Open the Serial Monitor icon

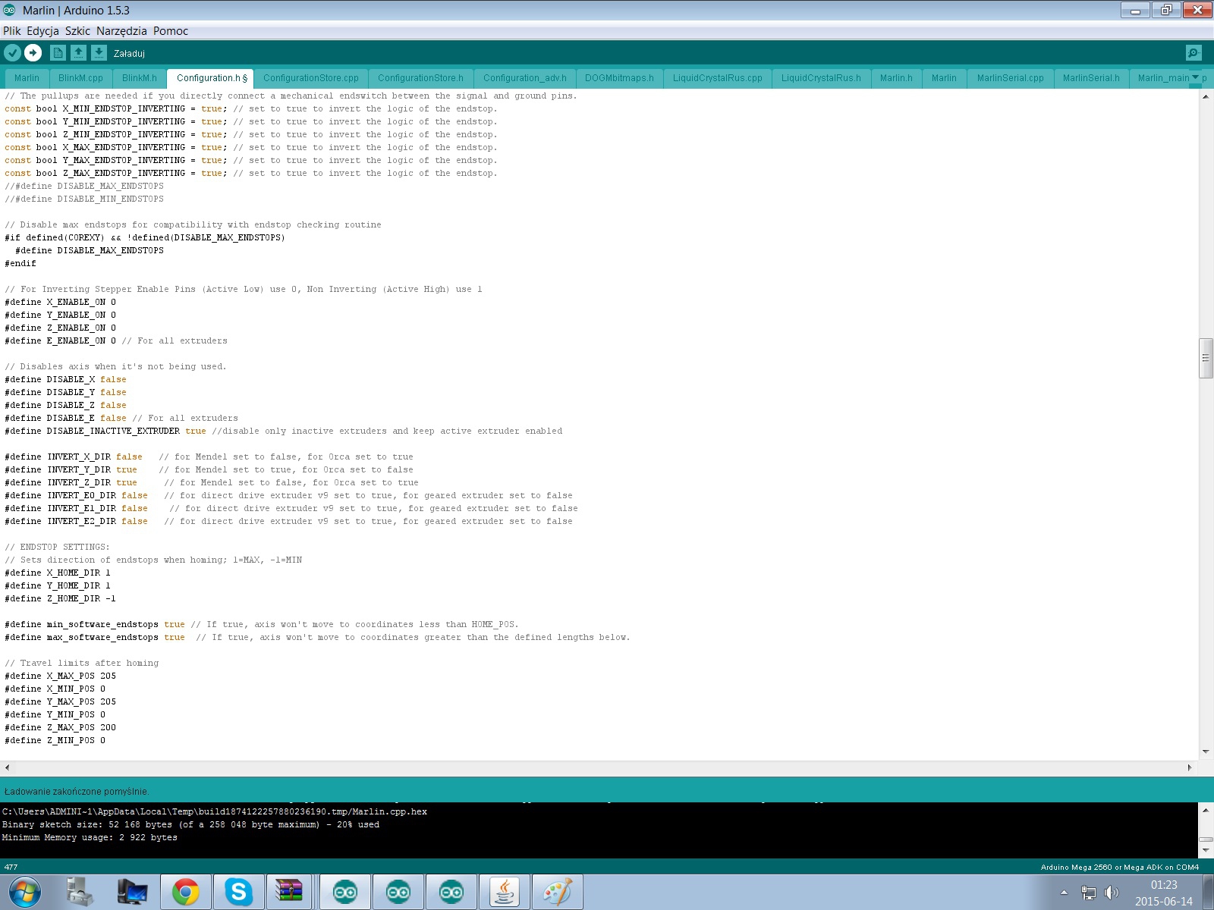pos(1194,52)
